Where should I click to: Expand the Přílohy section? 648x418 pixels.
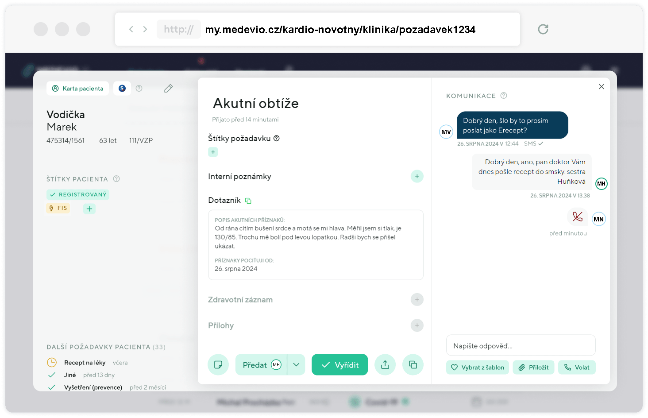417,325
